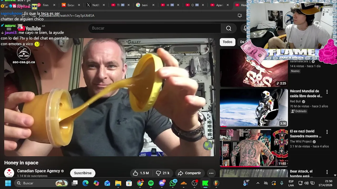Close the 'Apari' YouTube tab
This screenshot has height=189, width=337.
tap(228, 5)
